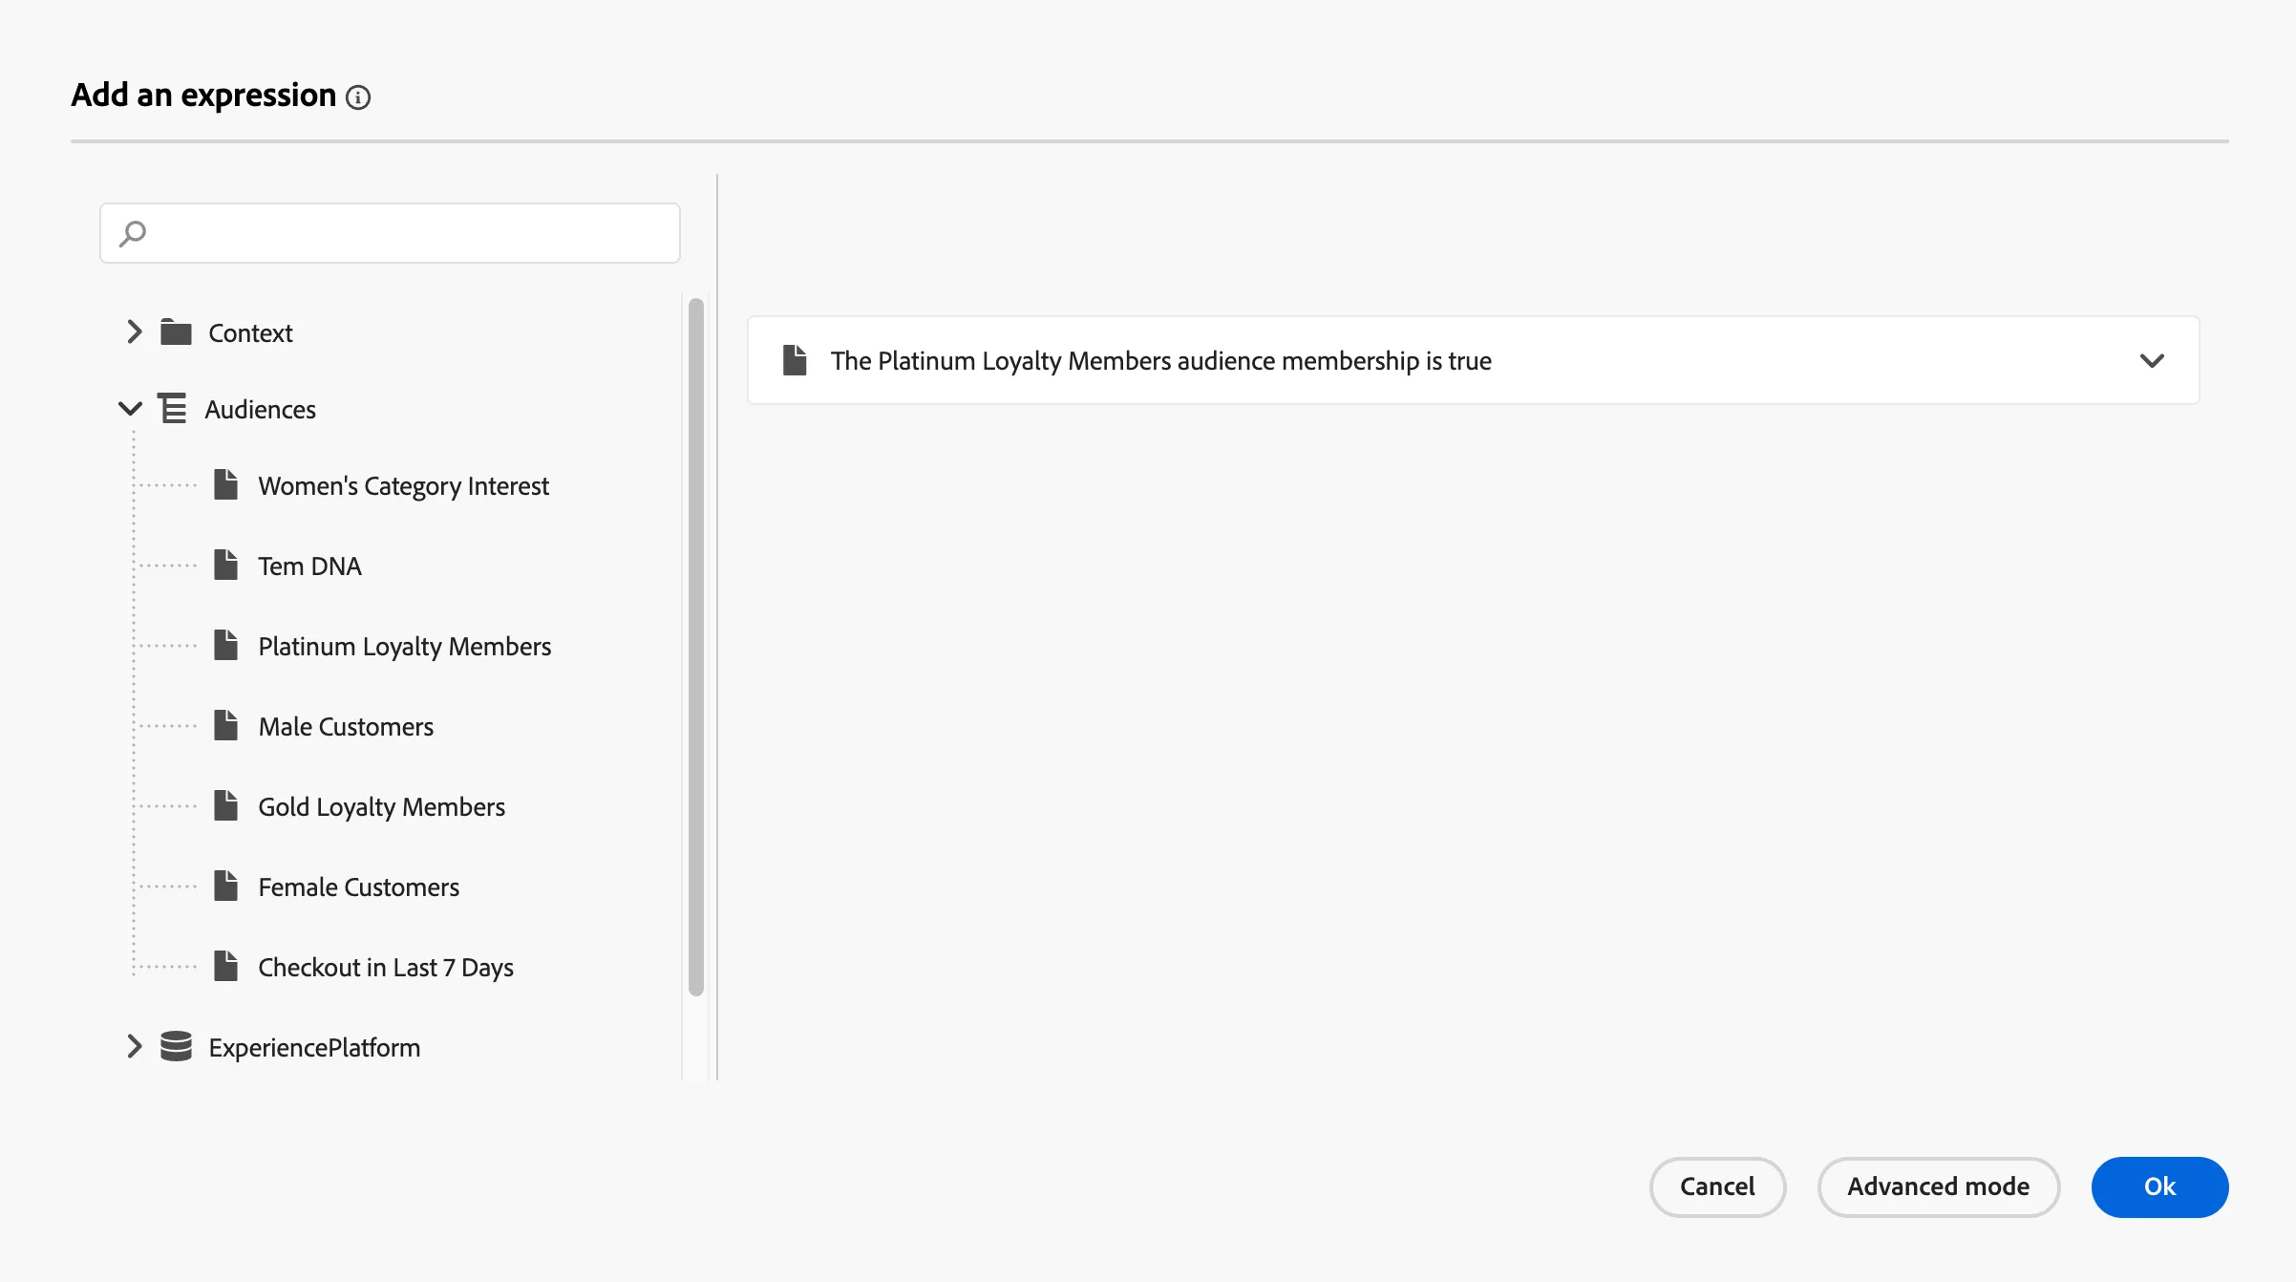Viewport: 2296px width, 1282px height.
Task: Select Tem DNA audience
Action: (x=309, y=566)
